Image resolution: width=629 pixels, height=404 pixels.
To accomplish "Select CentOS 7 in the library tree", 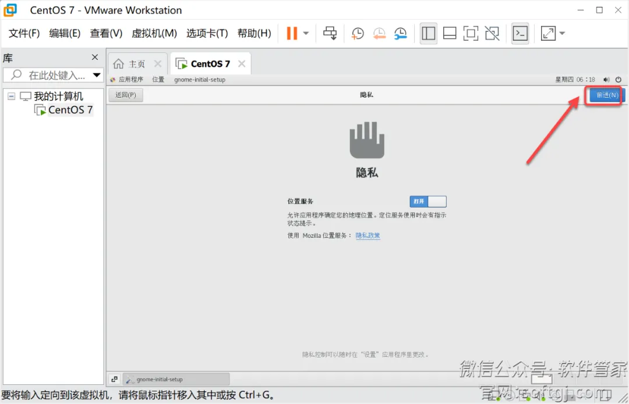I will (70, 110).
